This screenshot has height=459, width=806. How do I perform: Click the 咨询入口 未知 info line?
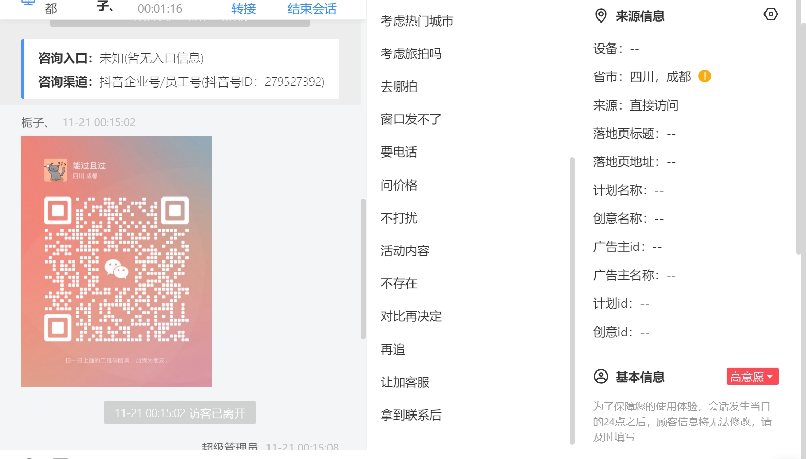click(121, 58)
